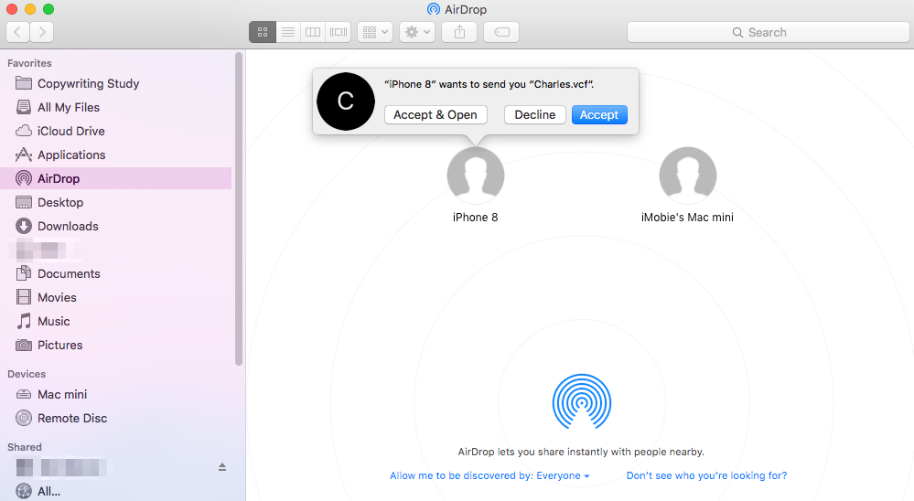Click the Downloads arrow icon

coord(23,226)
